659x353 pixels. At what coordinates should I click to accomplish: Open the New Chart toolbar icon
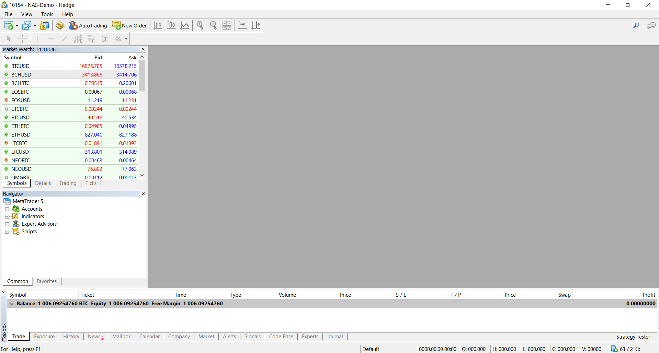click(9, 25)
